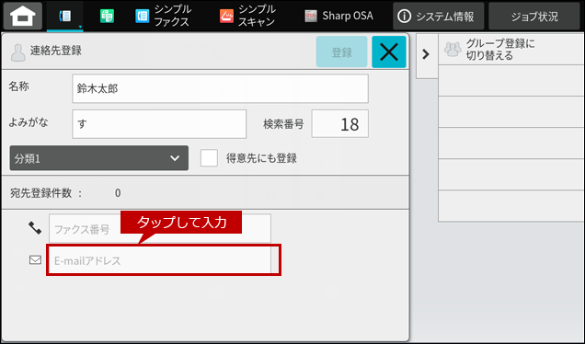585x344 pixels.
Task: Click the Sharp OSA icon
Action: pos(310,16)
